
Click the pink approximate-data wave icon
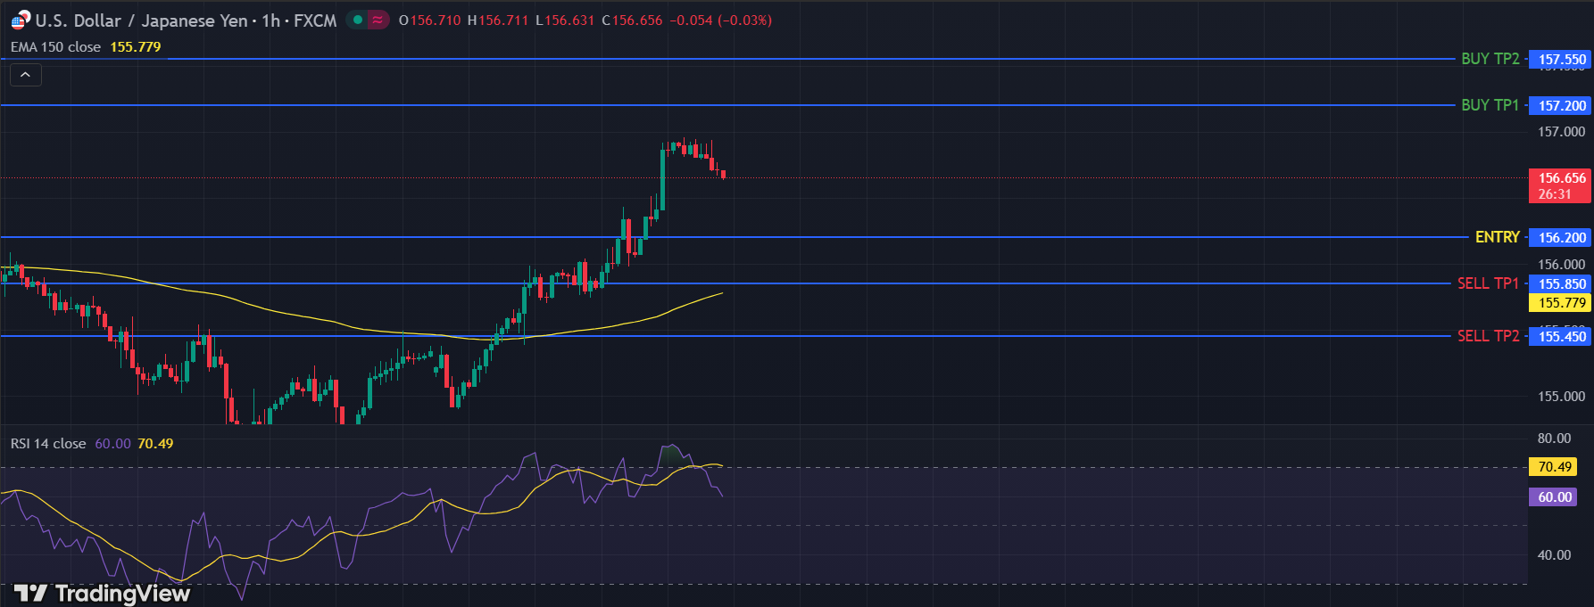click(x=378, y=20)
